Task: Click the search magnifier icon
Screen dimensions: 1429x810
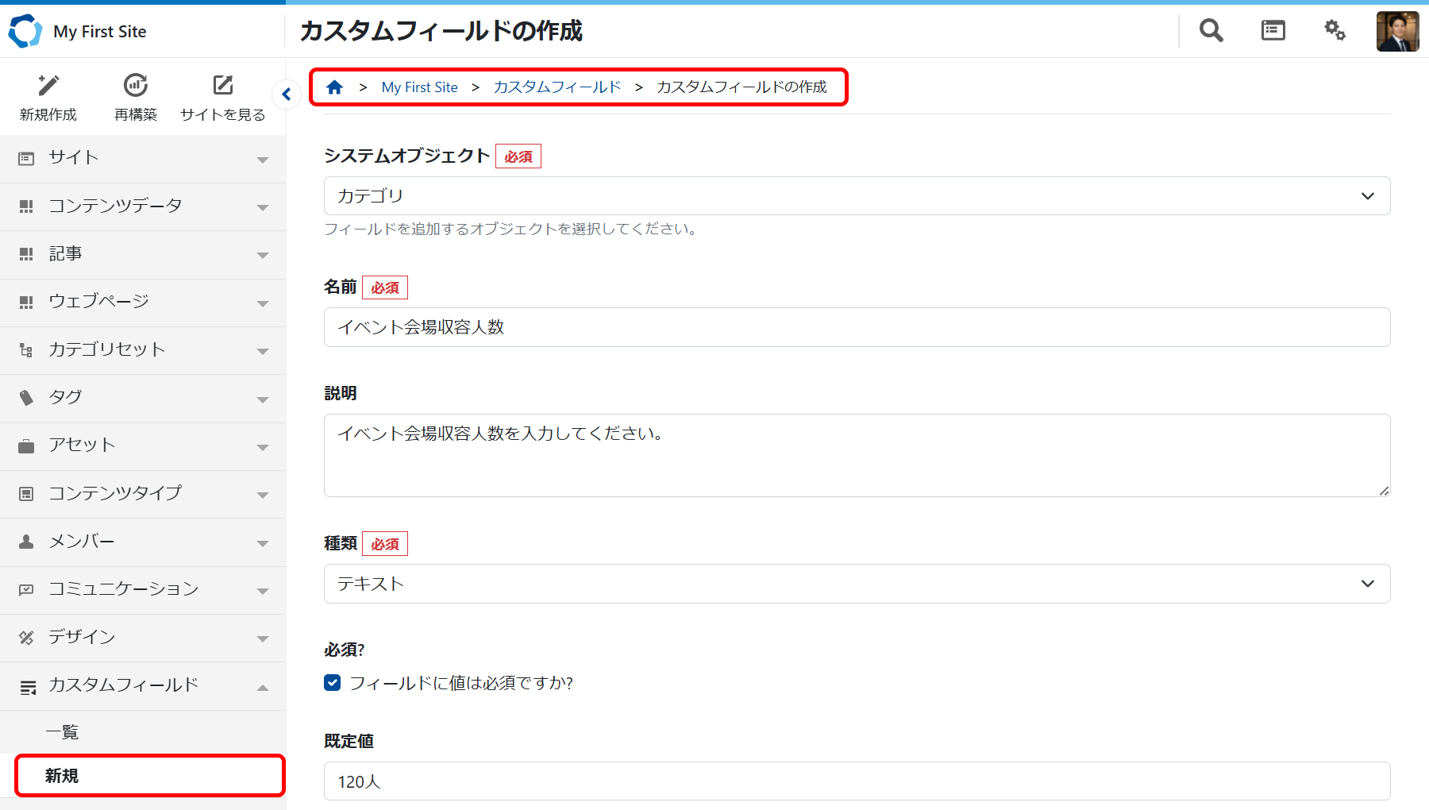Action: (x=1211, y=31)
